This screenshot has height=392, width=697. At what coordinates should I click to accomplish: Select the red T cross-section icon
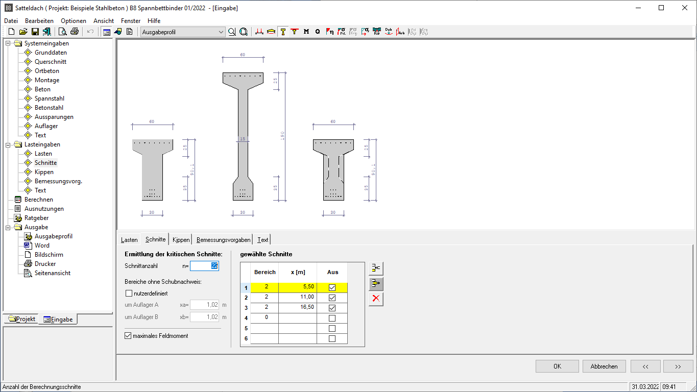point(295,32)
